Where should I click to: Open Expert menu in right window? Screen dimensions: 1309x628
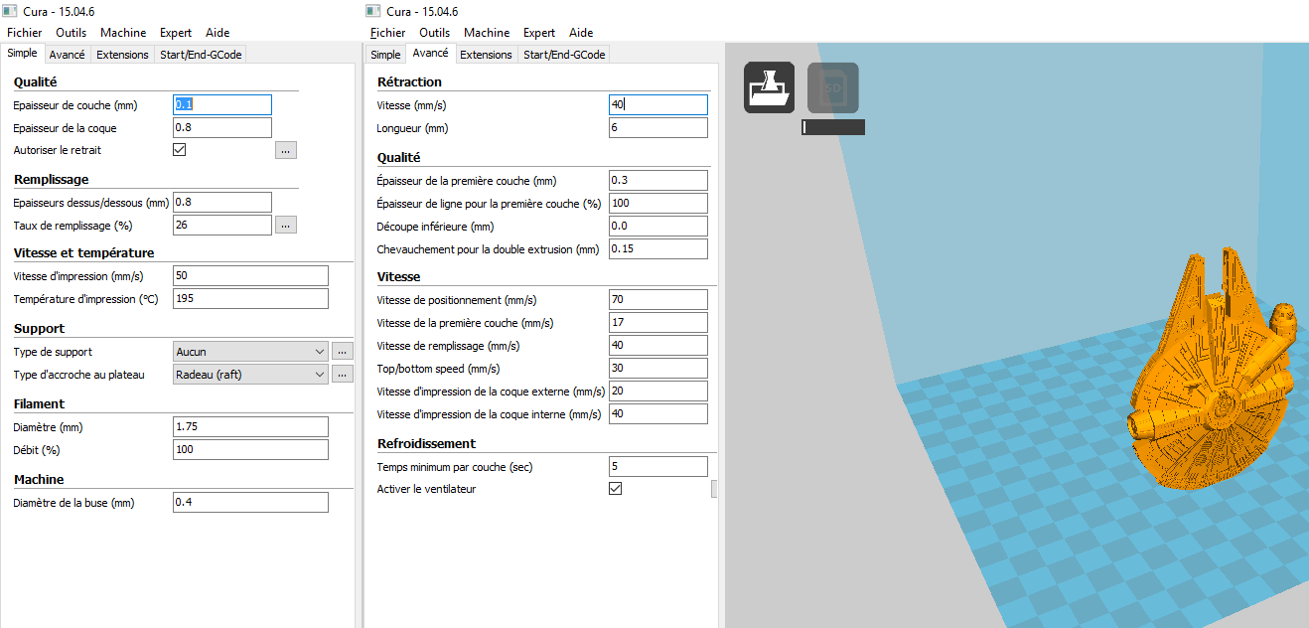coord(539,33)
